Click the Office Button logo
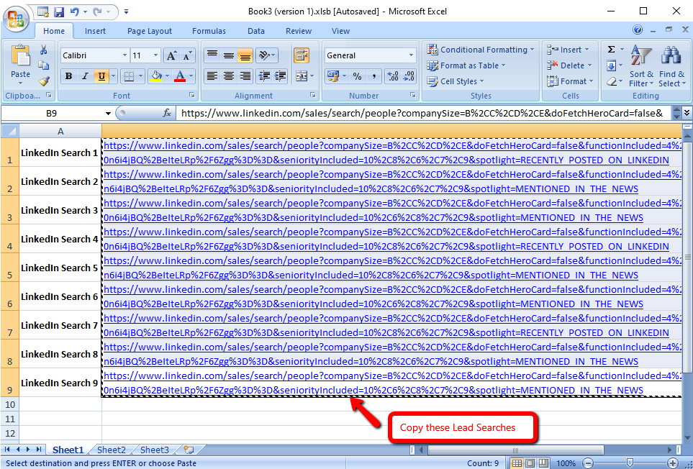Viewport: 693px width, 469px height. tap(15, 17)
